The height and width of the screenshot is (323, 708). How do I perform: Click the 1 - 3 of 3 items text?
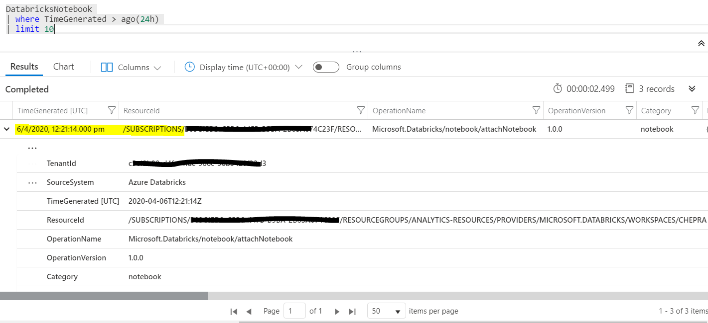coord(683,311)
